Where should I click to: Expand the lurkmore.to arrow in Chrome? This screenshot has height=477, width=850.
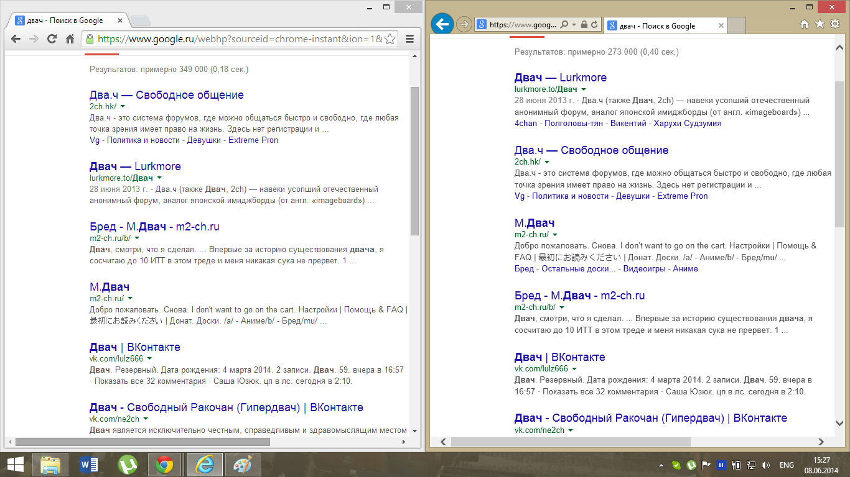pos(159,178)
